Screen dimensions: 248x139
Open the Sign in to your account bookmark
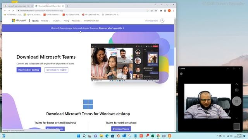(x=33, y=15)
